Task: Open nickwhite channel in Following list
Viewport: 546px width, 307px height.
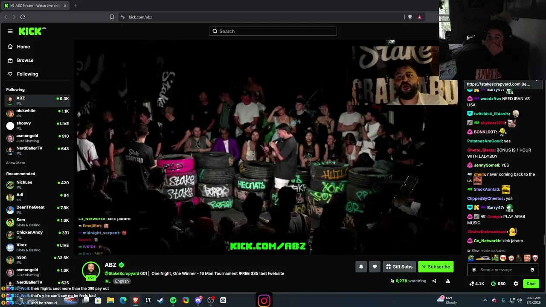Action: coord(38,113)
